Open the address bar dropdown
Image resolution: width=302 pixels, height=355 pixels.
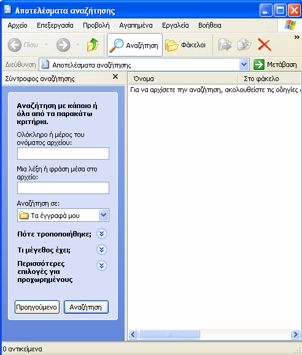point(244,64)
